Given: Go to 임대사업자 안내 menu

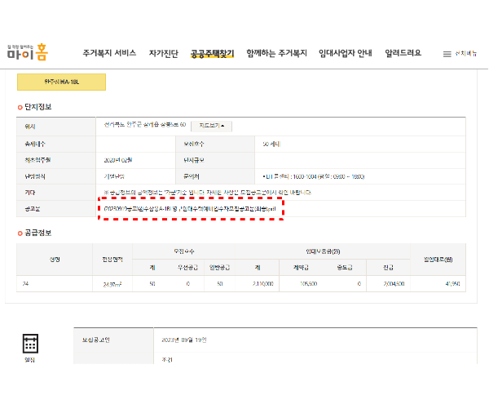Looking at the screenshot, I should pyautogui.click(x=346, y=53).
